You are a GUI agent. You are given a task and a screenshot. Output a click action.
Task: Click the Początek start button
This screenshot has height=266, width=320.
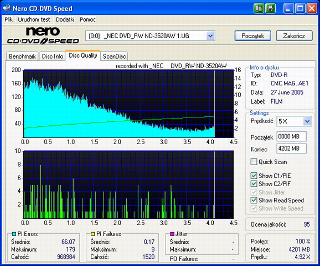click(x=253, y=36)
